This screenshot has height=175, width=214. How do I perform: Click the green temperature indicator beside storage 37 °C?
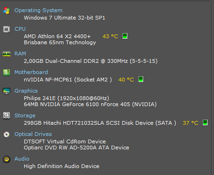[205, 122]
